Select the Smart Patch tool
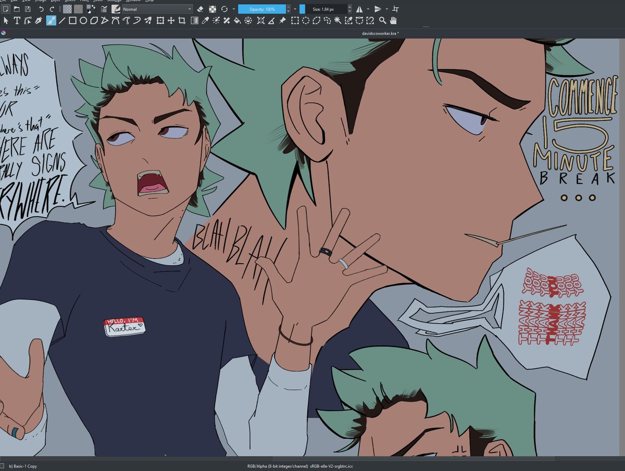625x471 pixels. 227,21
